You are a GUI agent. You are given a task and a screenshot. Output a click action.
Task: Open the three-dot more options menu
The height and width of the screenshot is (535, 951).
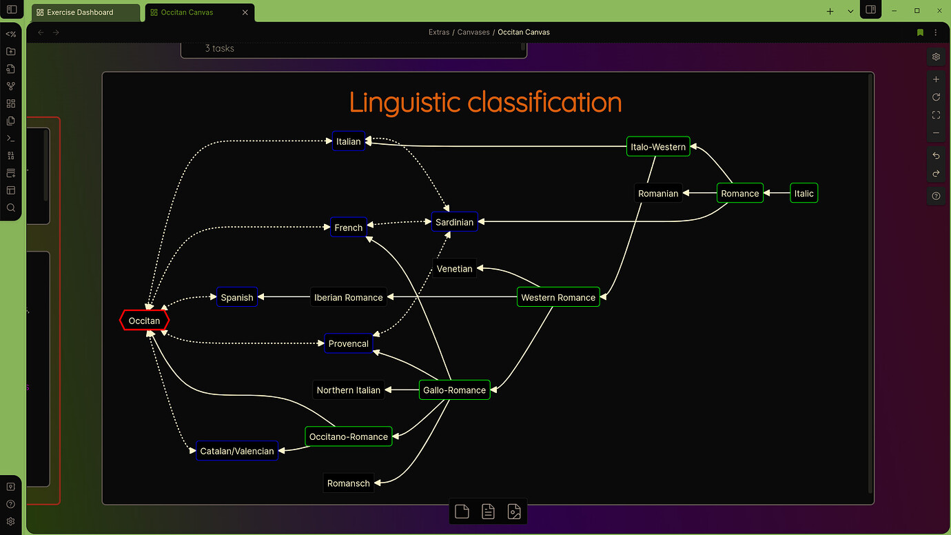pos(936,32)
